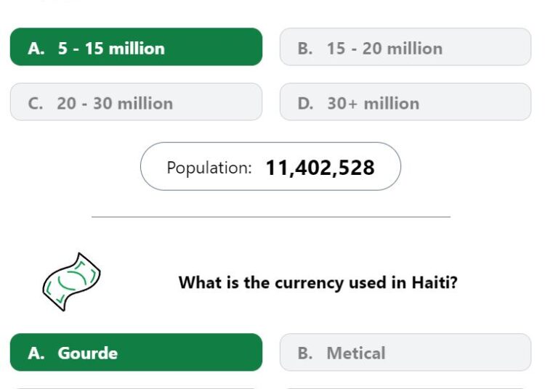
Task: Click the "Population:" label text
Action: 209,168
